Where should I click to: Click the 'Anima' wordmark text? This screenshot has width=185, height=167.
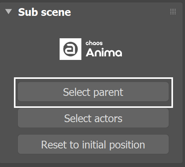pyautogui.click(x=104, y=53)
